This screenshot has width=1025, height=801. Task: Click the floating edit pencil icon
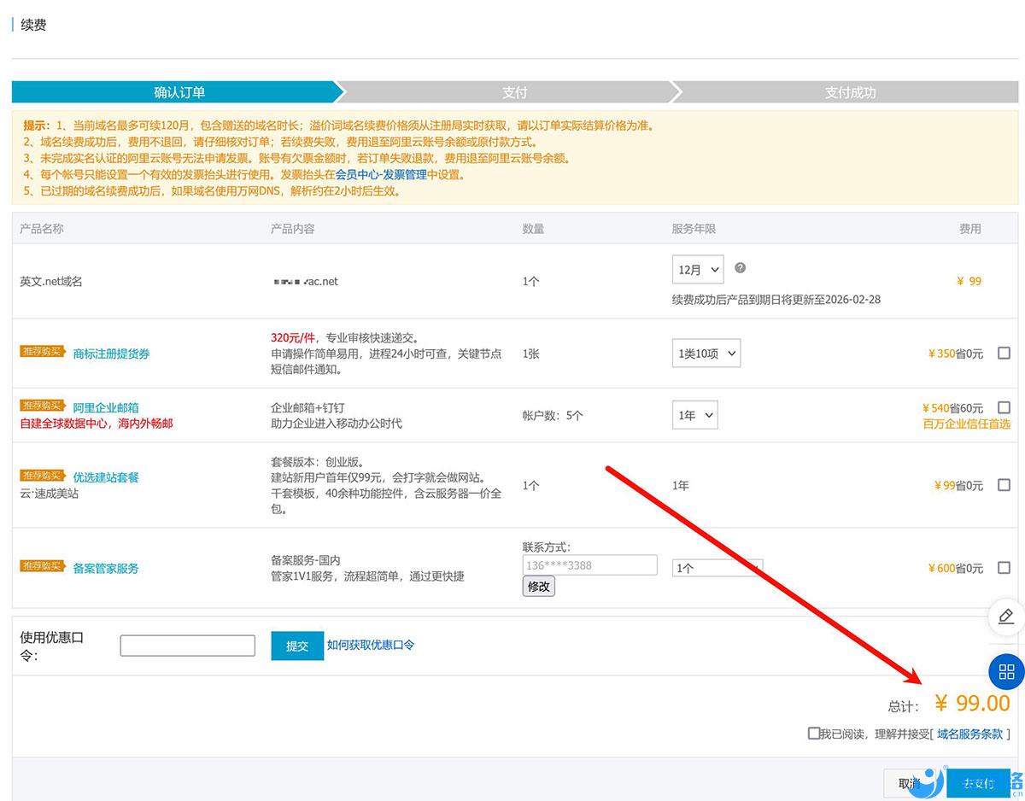[x=1005, y=616]
